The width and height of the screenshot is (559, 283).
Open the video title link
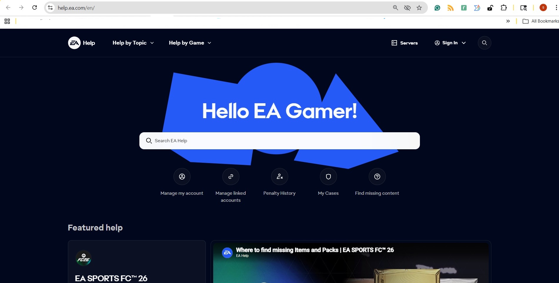pos(315,250)
